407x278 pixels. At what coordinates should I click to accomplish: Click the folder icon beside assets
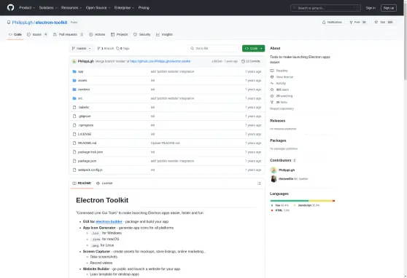click(x=74, y=81)
